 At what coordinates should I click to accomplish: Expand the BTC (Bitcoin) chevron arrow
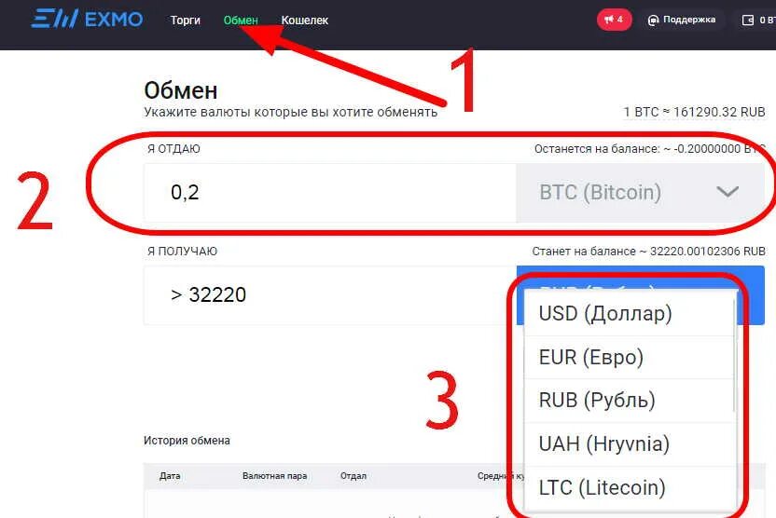click(x=727, y=192)
